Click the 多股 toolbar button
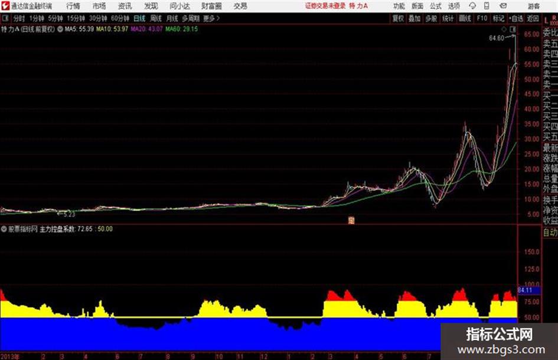Image resolution: width=558 pixels, height=360 pixels. [431, 18]
